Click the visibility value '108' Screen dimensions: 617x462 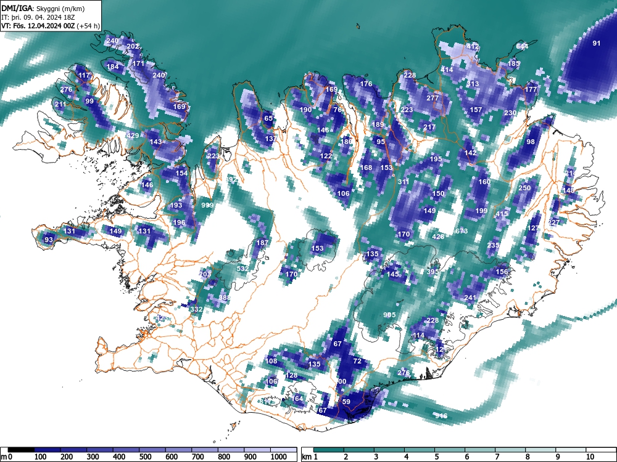tap(271, 361)
